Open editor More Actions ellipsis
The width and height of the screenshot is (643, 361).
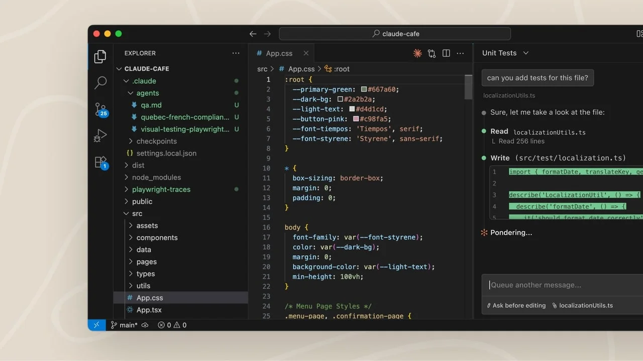[x=460, y=53]
